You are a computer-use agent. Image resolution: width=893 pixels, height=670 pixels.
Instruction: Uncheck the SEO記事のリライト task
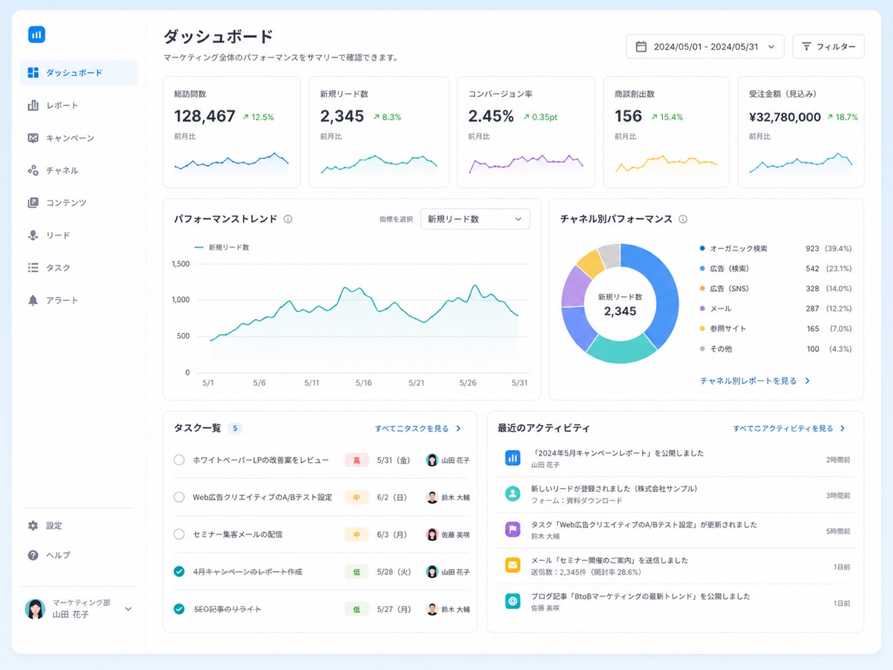(179, 609)
